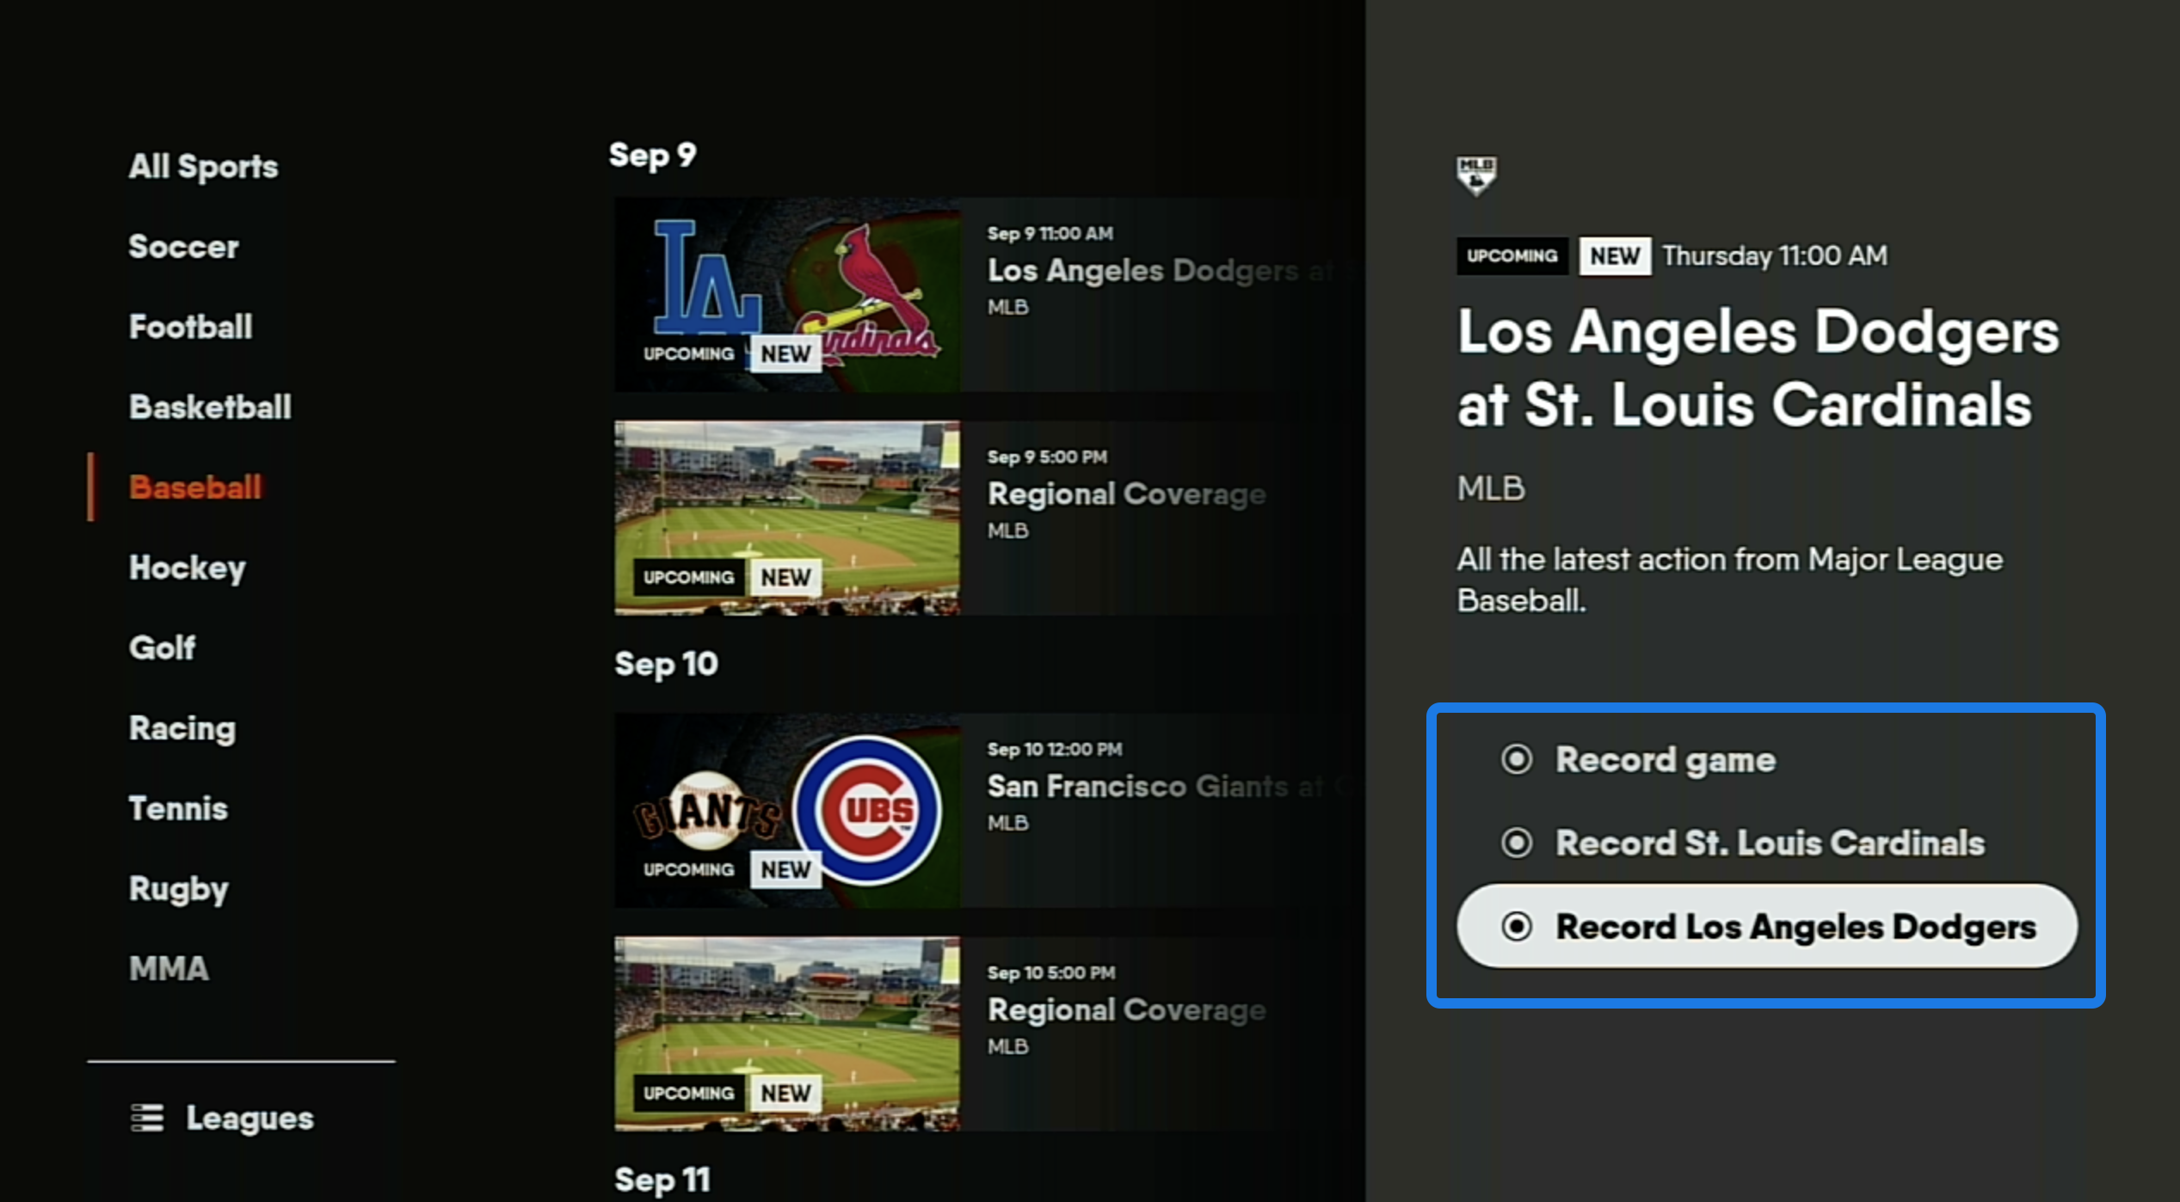Switch to the Baseball category
Image resolution: width=2180 pixels, height=1202 pixels.
[195, 488]
